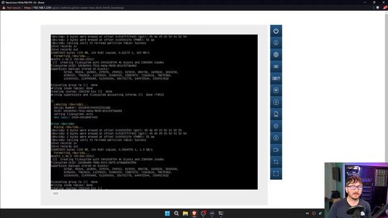Click inside the remote console terminal screen

[154, 112]
